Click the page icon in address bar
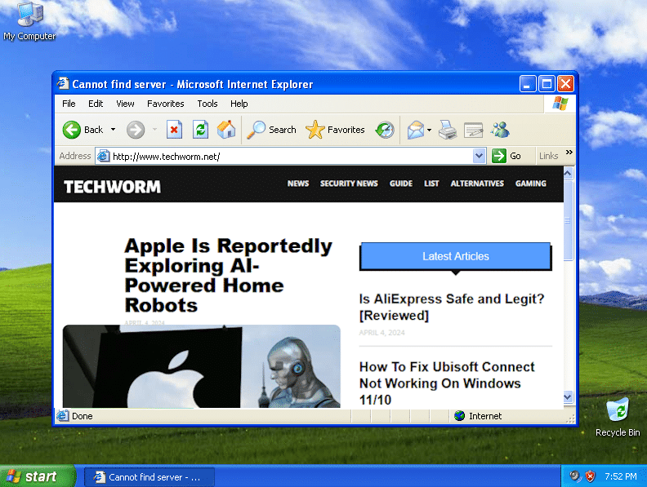 pyautogui.click(x=103, y=156)
